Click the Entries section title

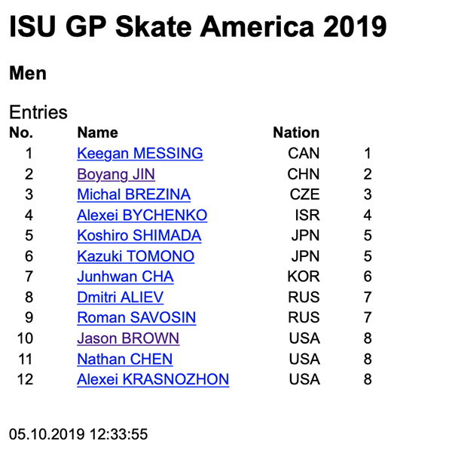(38, 112)
